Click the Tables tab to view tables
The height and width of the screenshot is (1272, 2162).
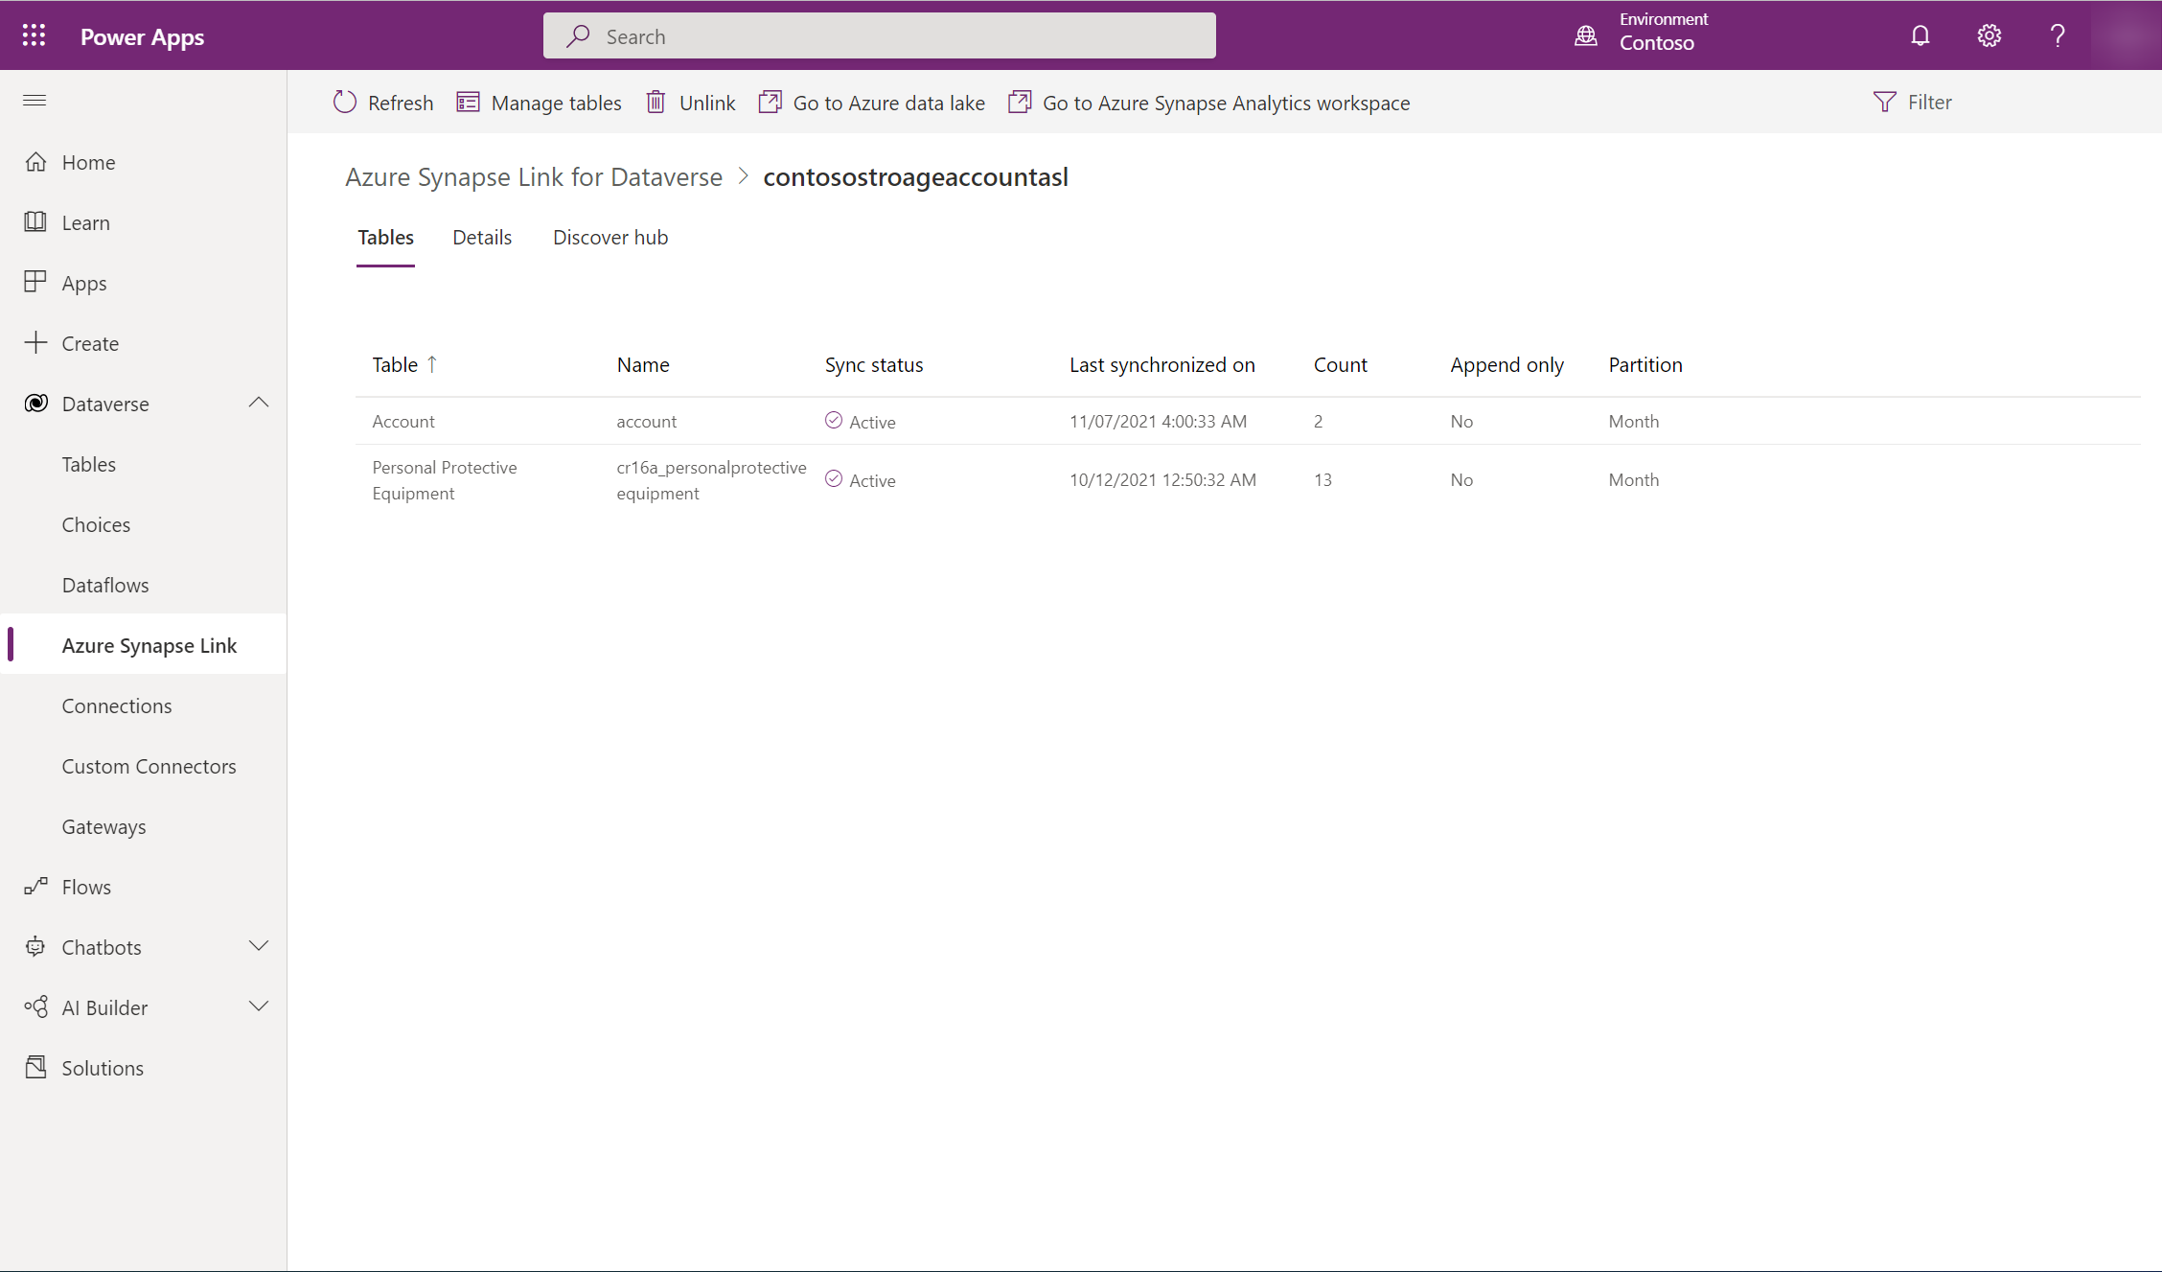(384, 236)
